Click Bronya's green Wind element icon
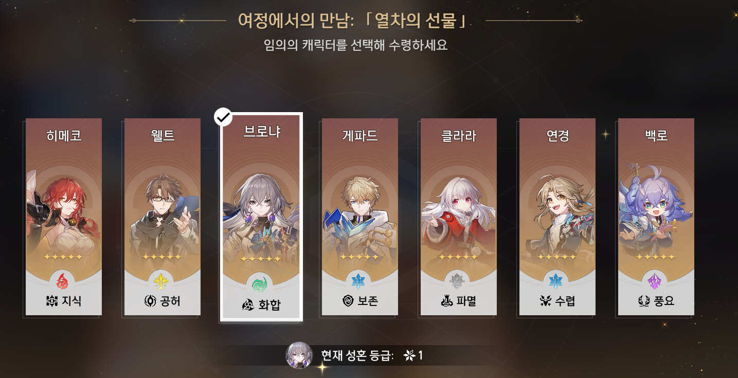 [x=261, y=284]
